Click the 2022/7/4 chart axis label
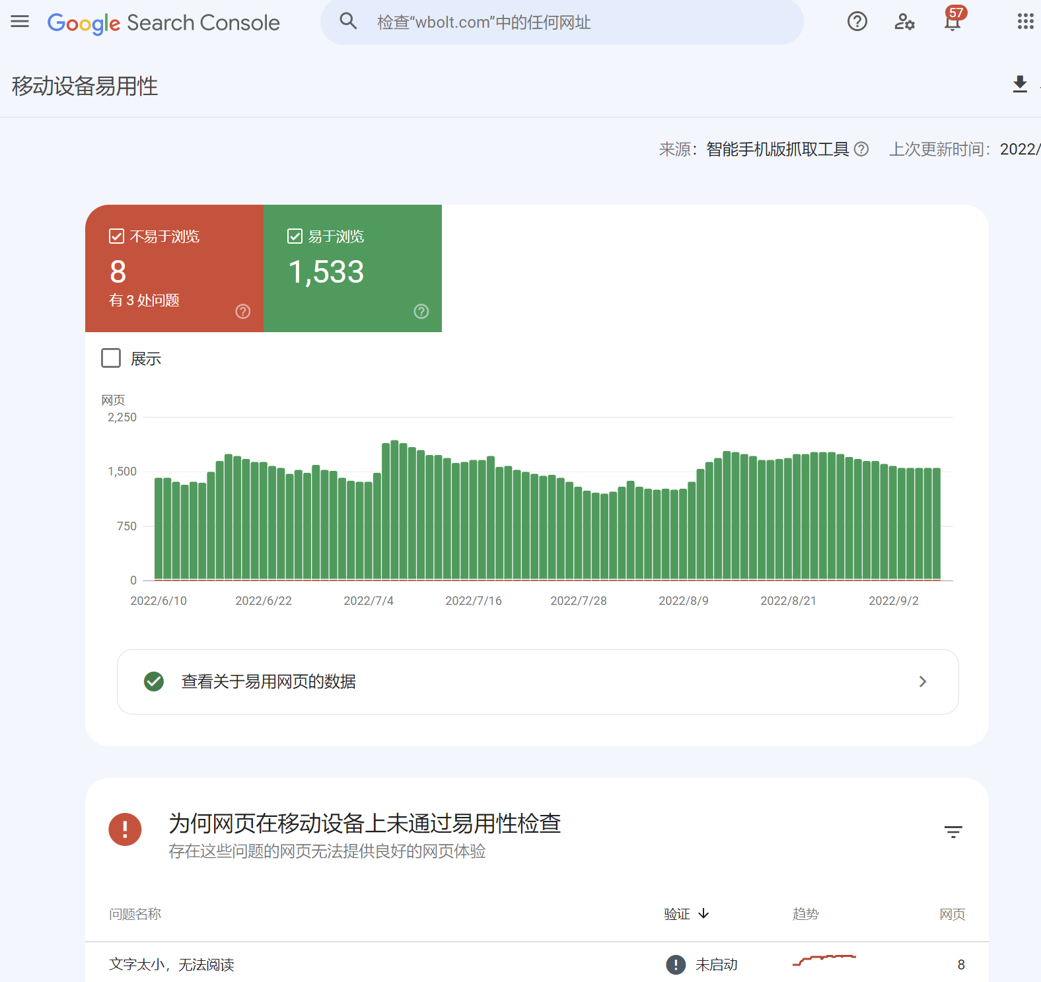 (x=369, y=601)
